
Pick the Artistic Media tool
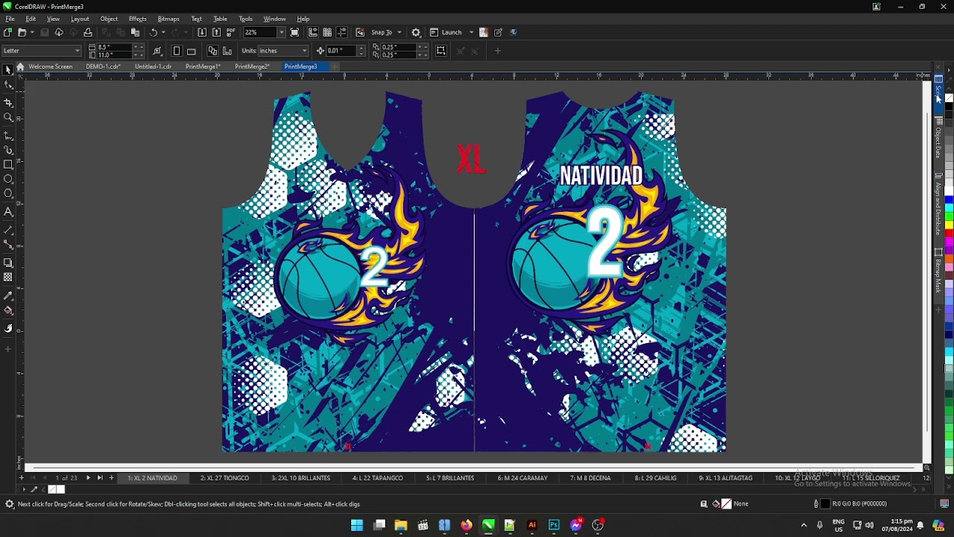tap(8, 150)
